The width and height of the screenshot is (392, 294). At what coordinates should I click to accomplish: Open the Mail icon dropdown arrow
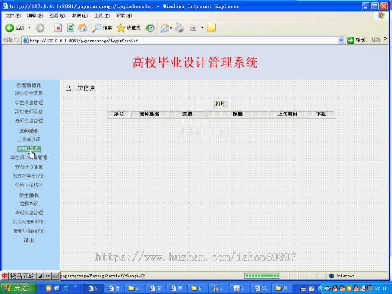click(x=171, y=28)
